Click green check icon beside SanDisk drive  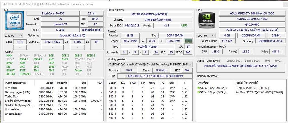(x=198, y=92)
